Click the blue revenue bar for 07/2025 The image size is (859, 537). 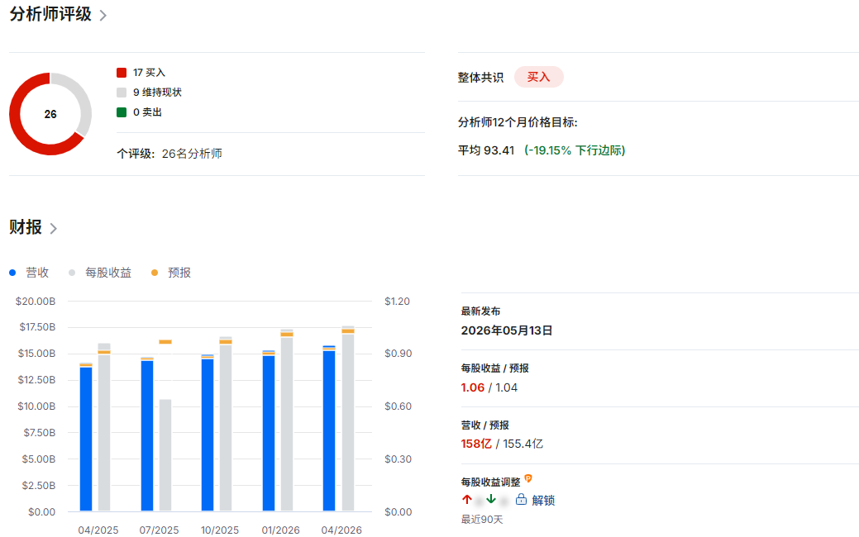[147, 435]
